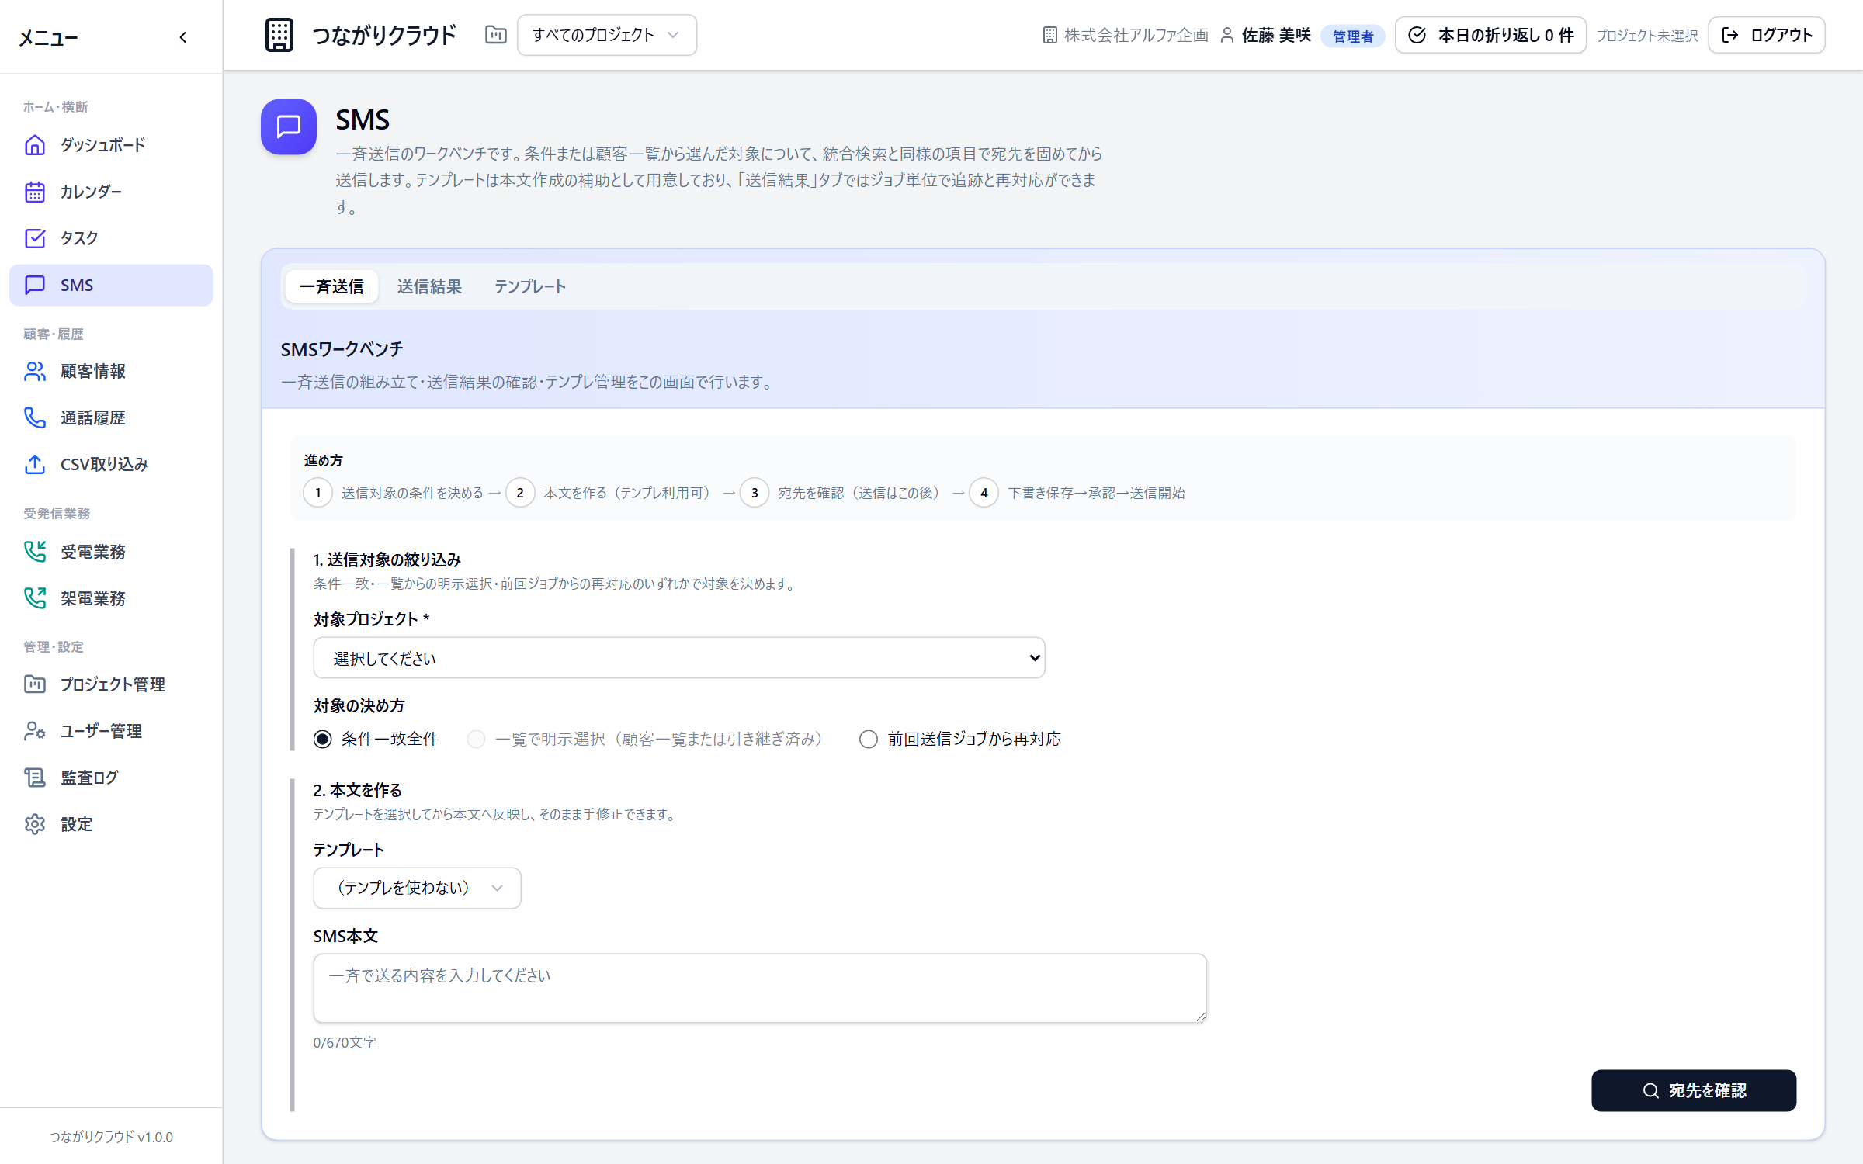
Task: Switch to the 一斉送信 tab
Action: (331, 287)
